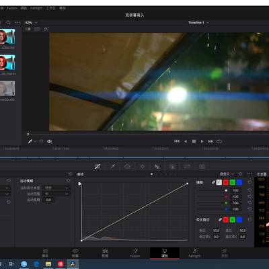Switch to the Fairlight page tab
The image size is (269, 269).
(194, 253)
